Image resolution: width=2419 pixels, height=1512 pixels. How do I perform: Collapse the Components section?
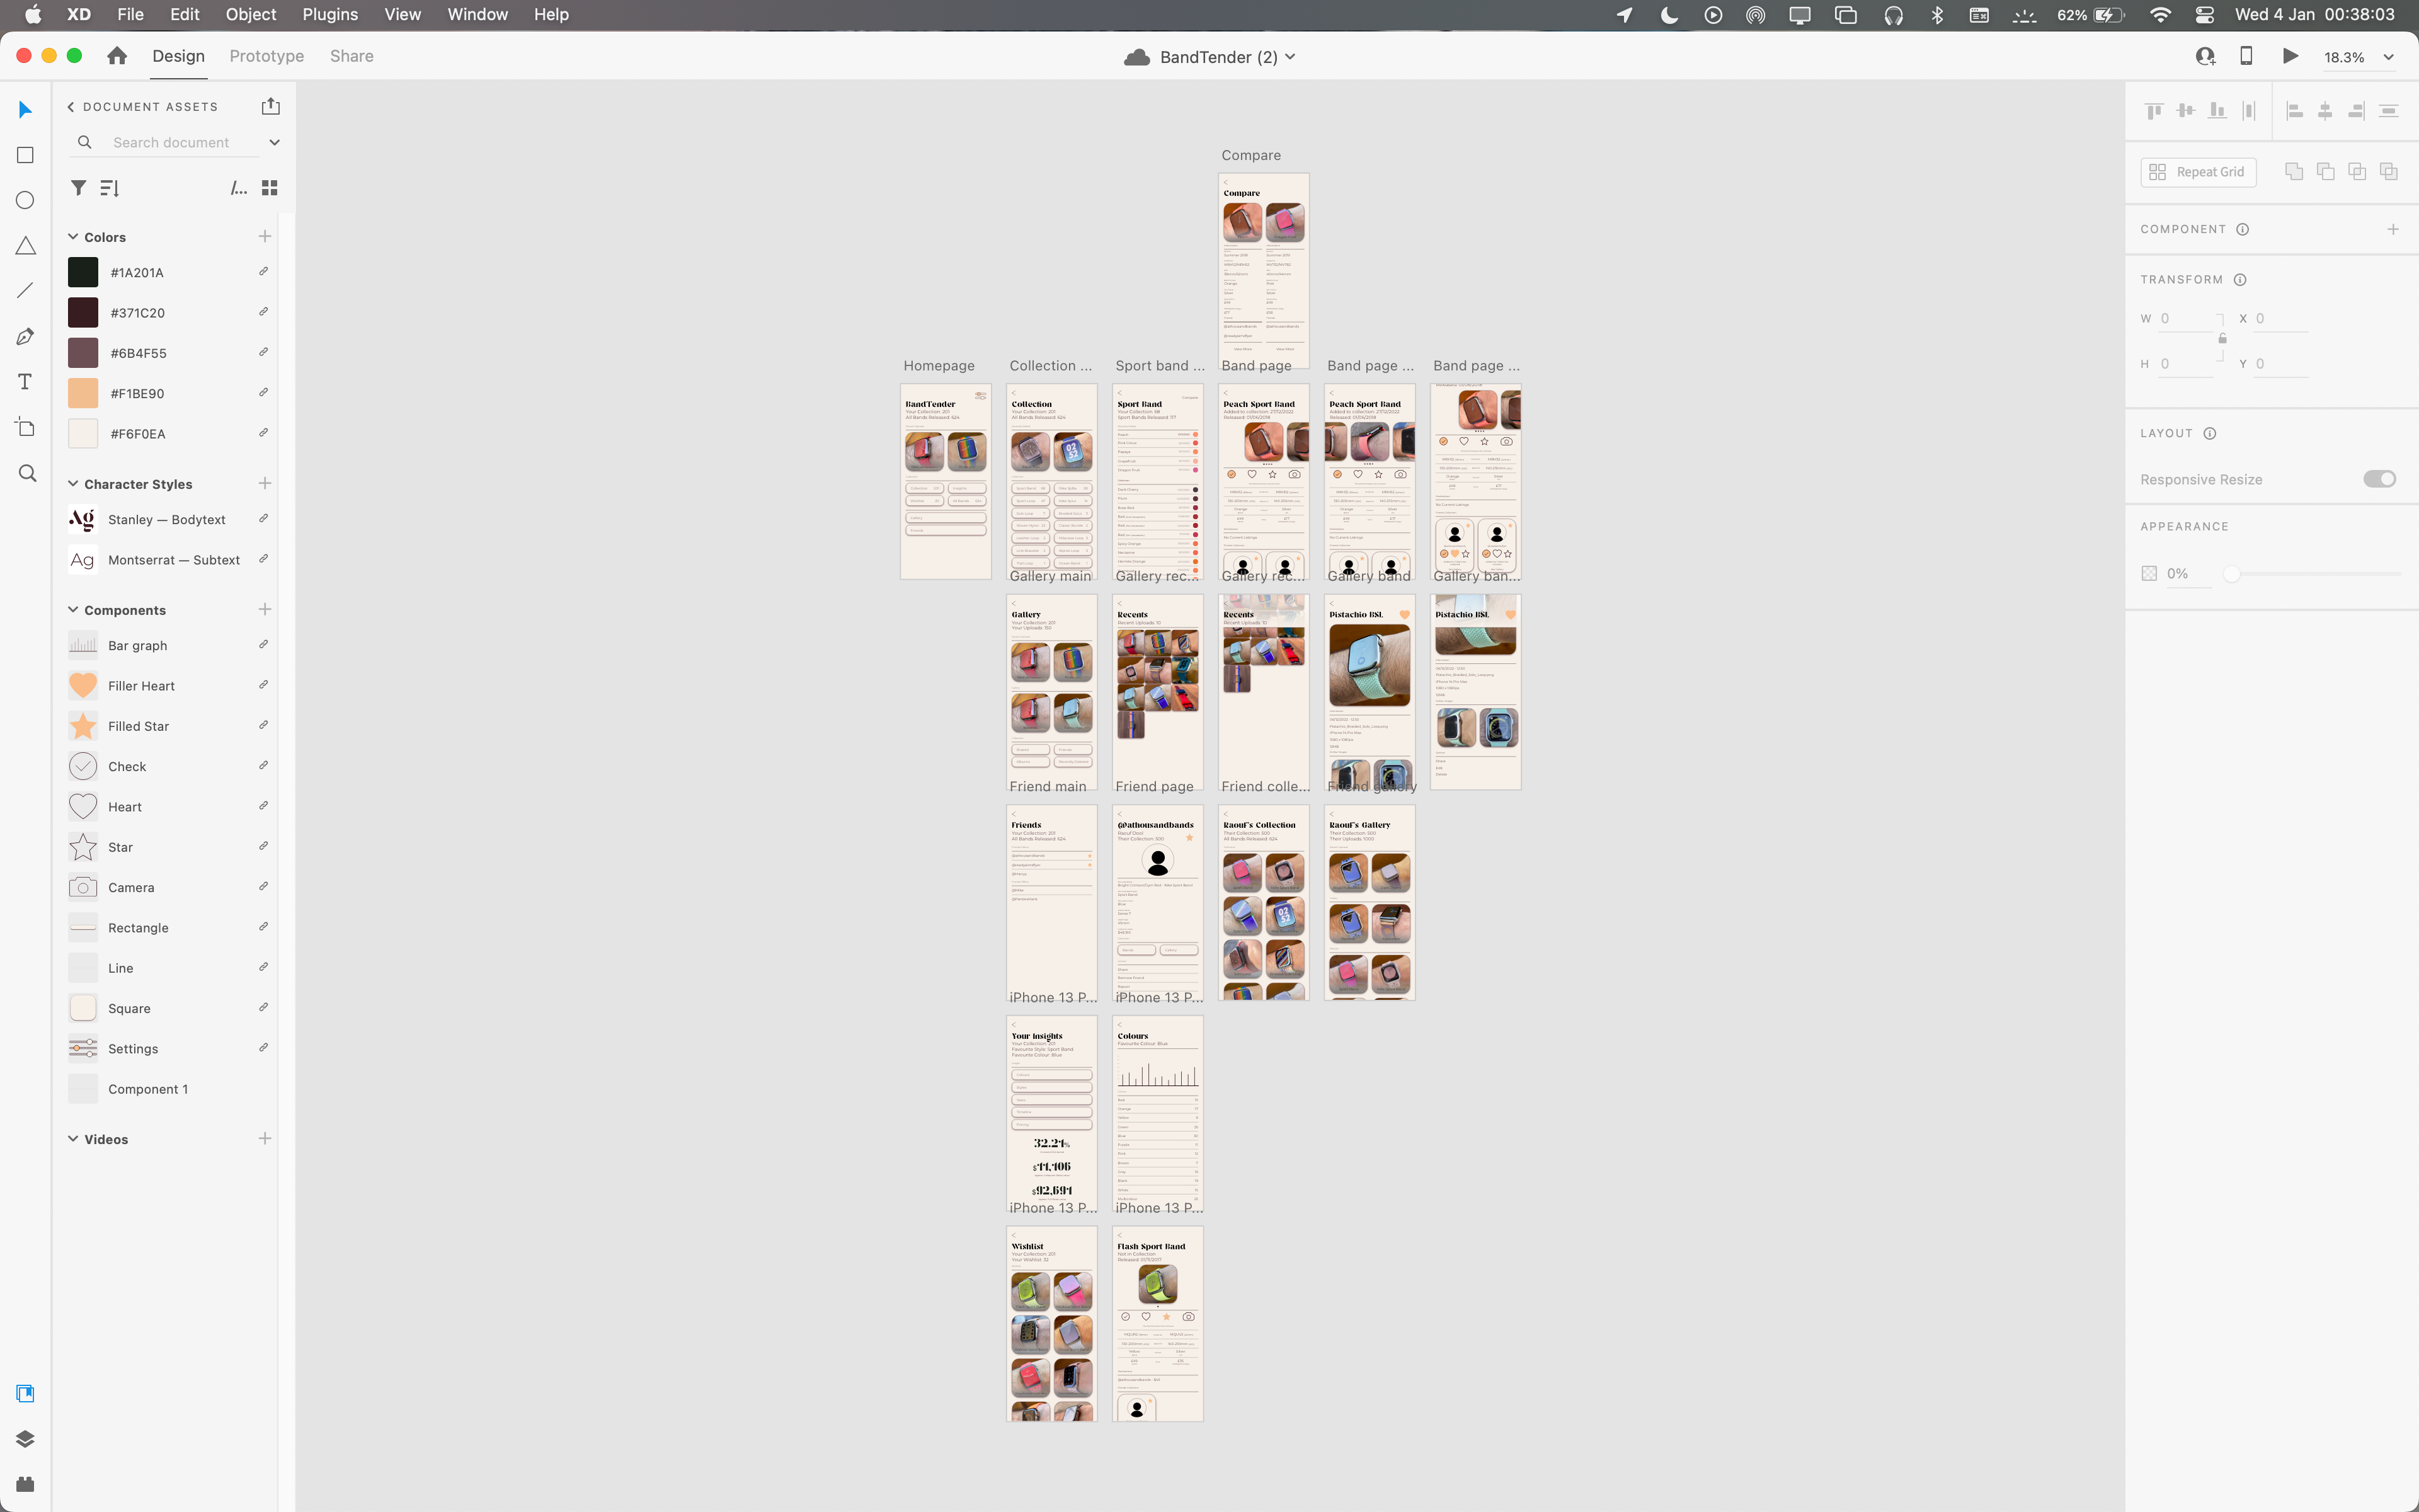click(x=73, y=610)
